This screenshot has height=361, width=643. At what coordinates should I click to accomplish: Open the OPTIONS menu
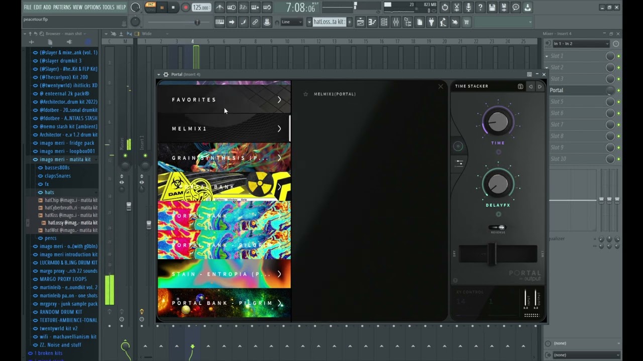click(x=92, y=8)
